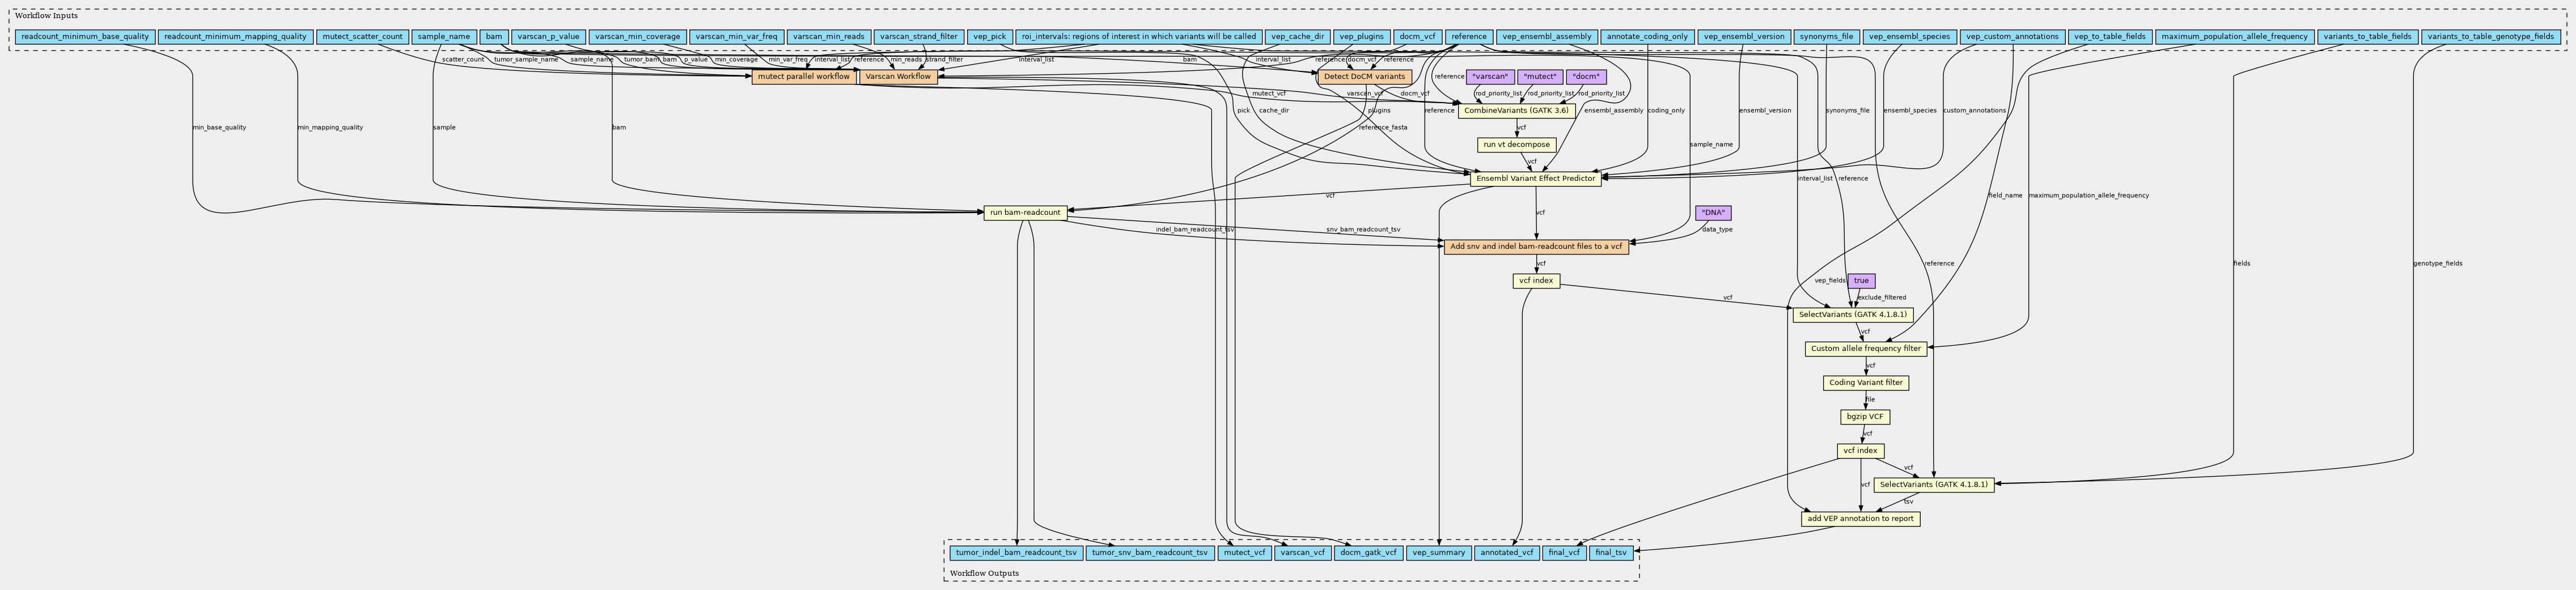Select the vep_to_table_fields input node
The image size is (2576, 590).
pos(2110,37)
